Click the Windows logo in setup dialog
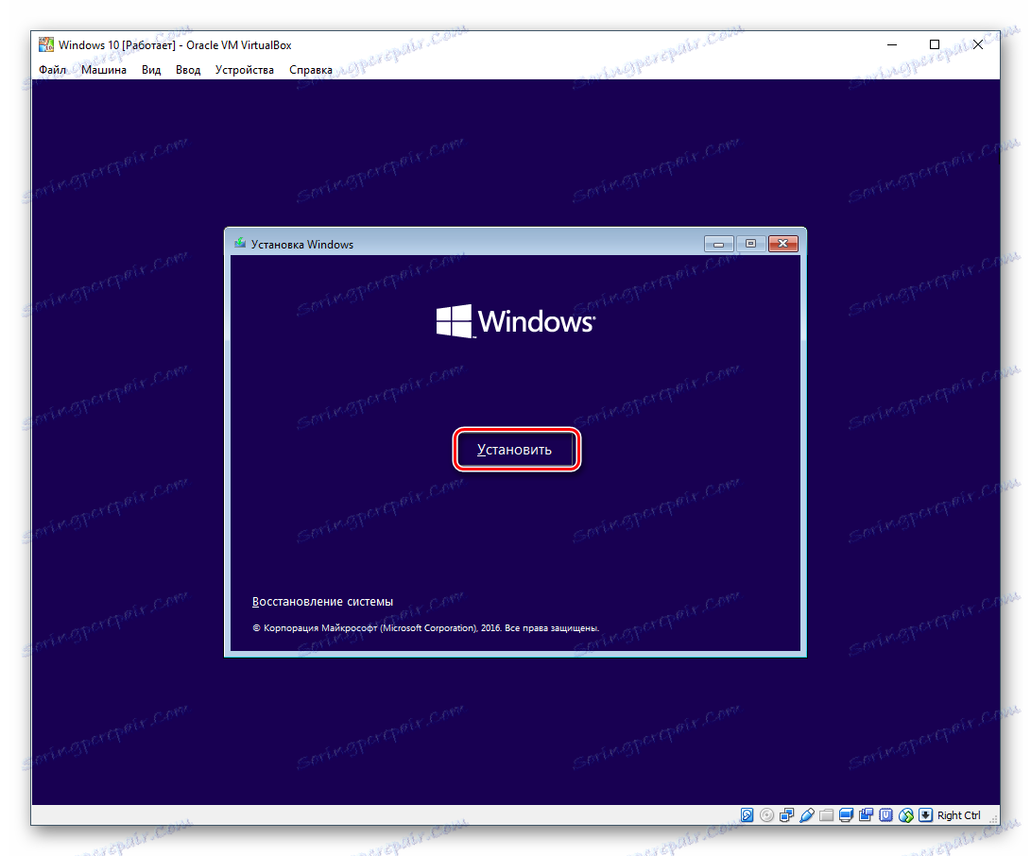Viewport: 1031px width, 856px height. tap(516, 321)
